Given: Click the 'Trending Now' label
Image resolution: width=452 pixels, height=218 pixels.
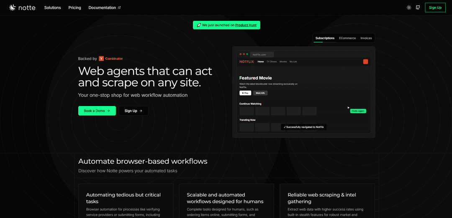Looking at the screenshot, I should [x=247, y=120].
